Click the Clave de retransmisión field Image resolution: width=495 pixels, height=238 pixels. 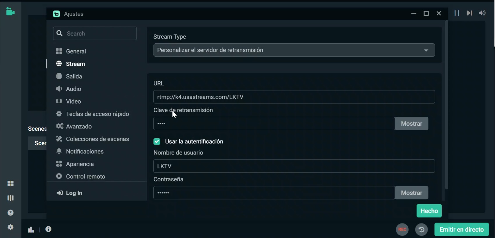click(x=274, y=123)
